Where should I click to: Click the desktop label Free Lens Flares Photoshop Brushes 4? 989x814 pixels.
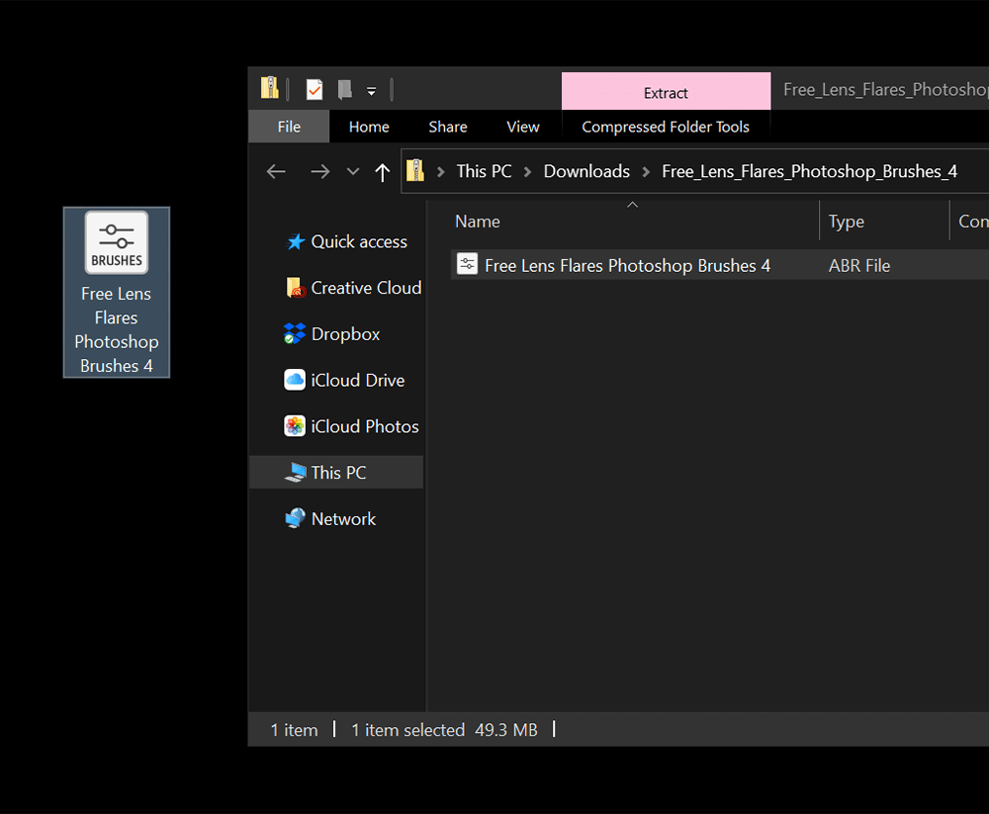point(117,329)
